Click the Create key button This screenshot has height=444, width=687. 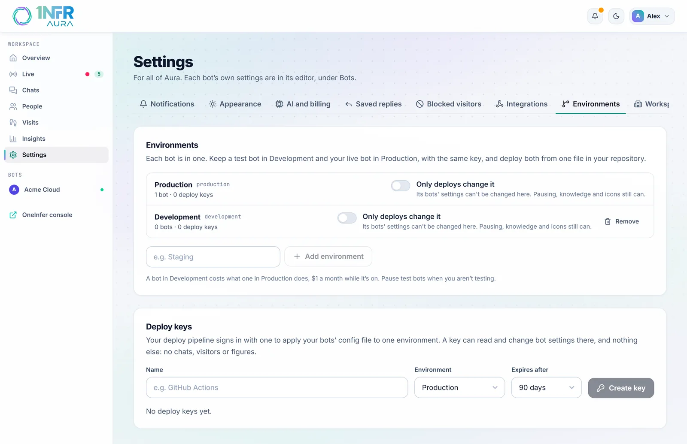click(x=621, y=388)
